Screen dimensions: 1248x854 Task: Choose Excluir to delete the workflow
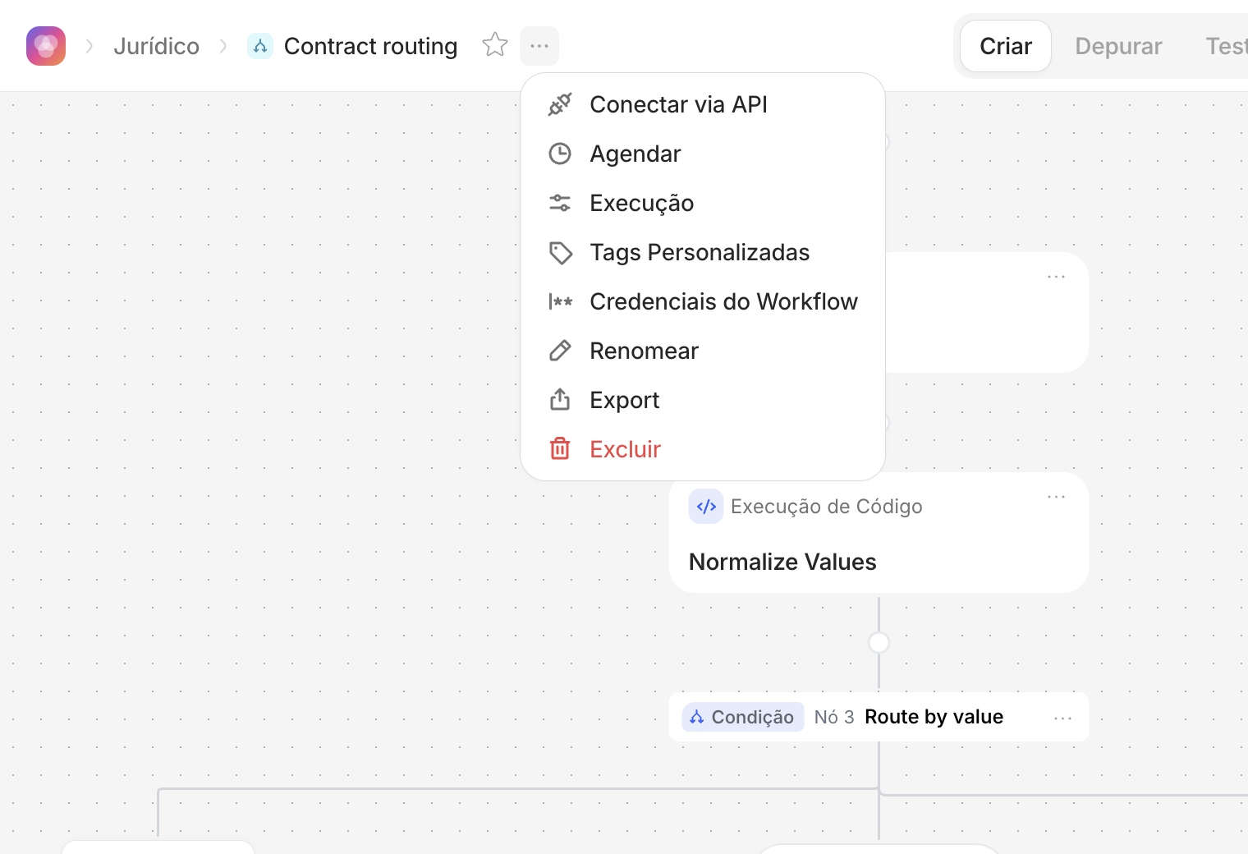pos(703,449)
